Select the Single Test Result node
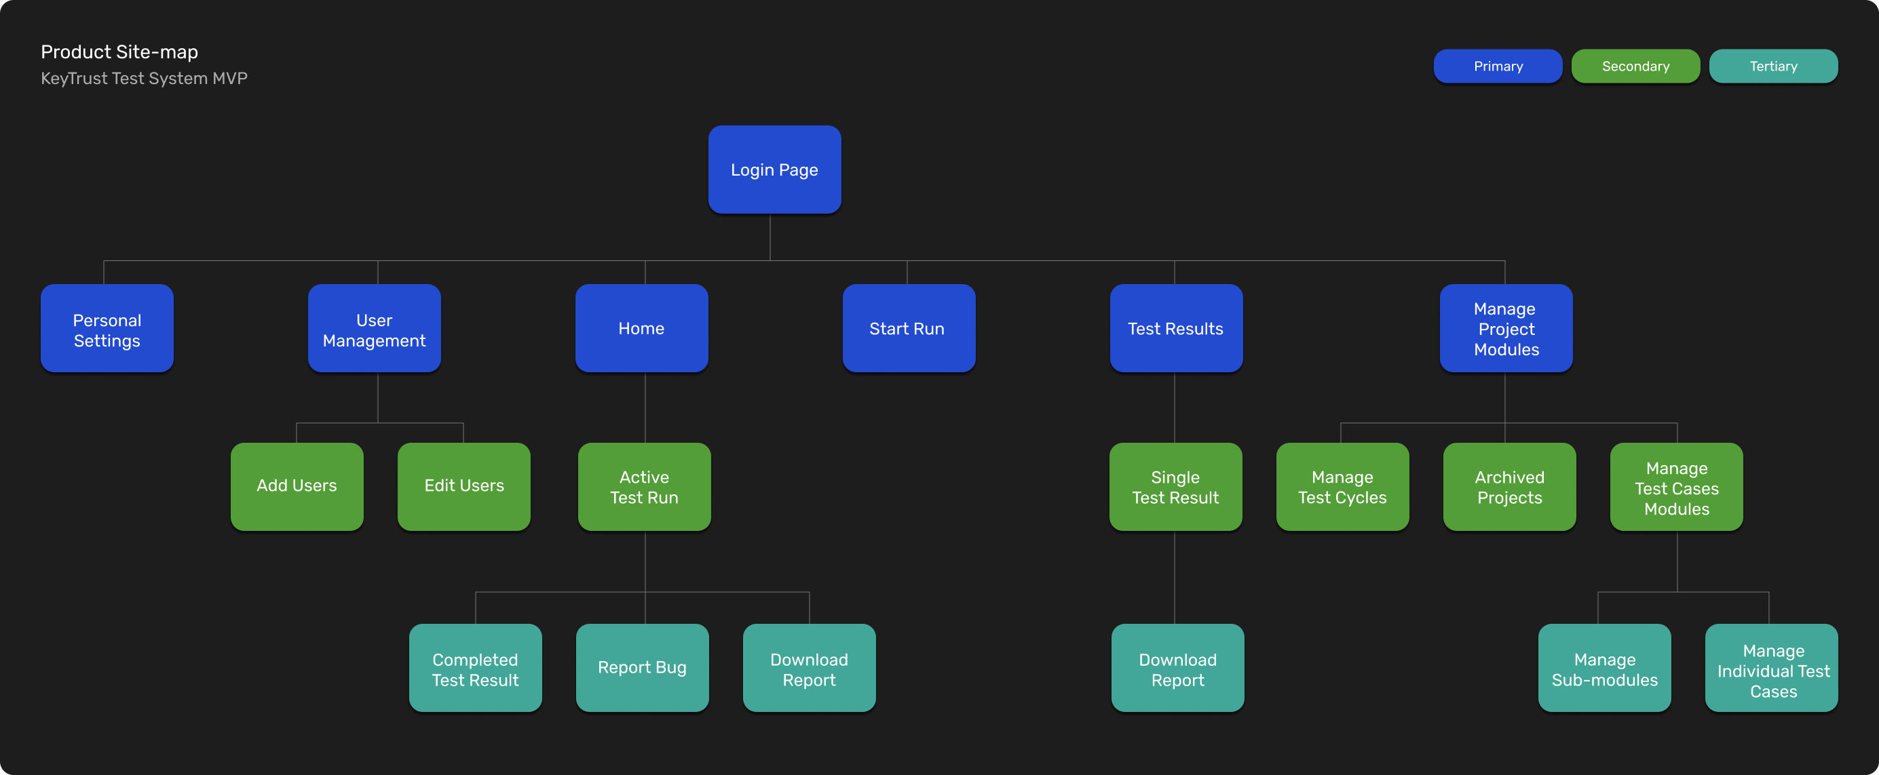1879x775 pixels. pyautogui.click(x=1175, y=486)
